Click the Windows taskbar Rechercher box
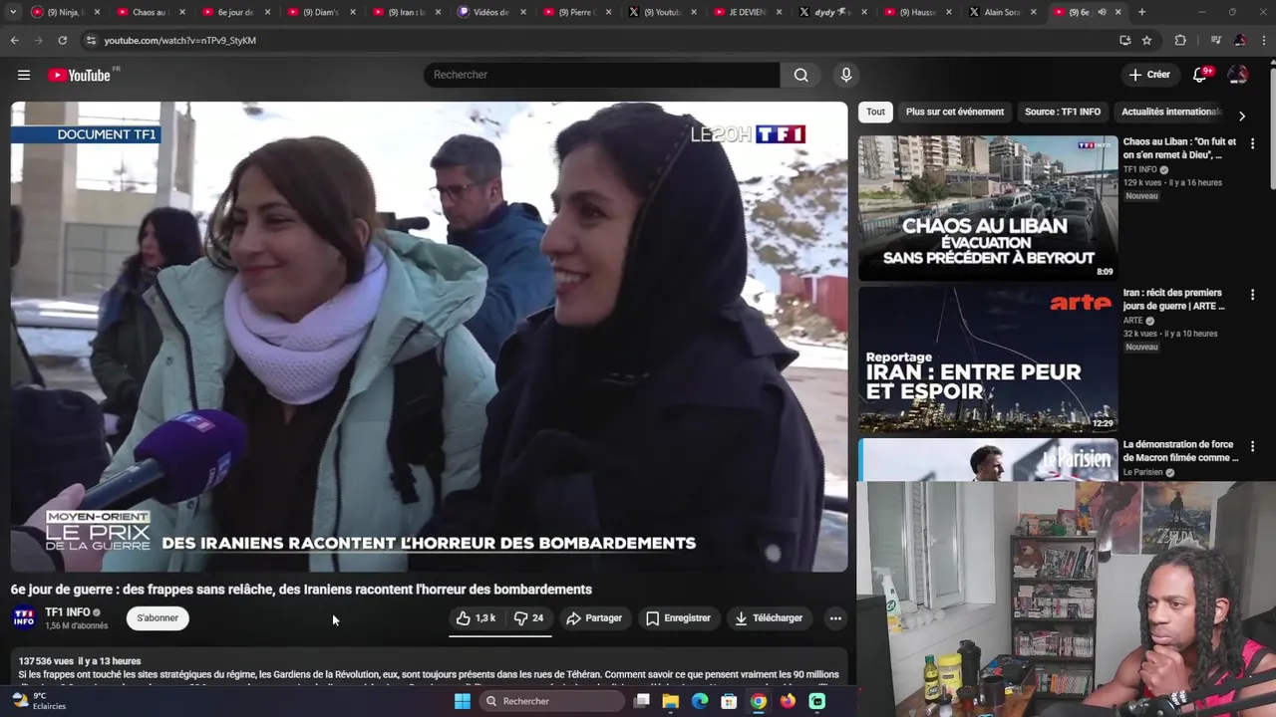Screen dimensions: 1276x717 552,701
